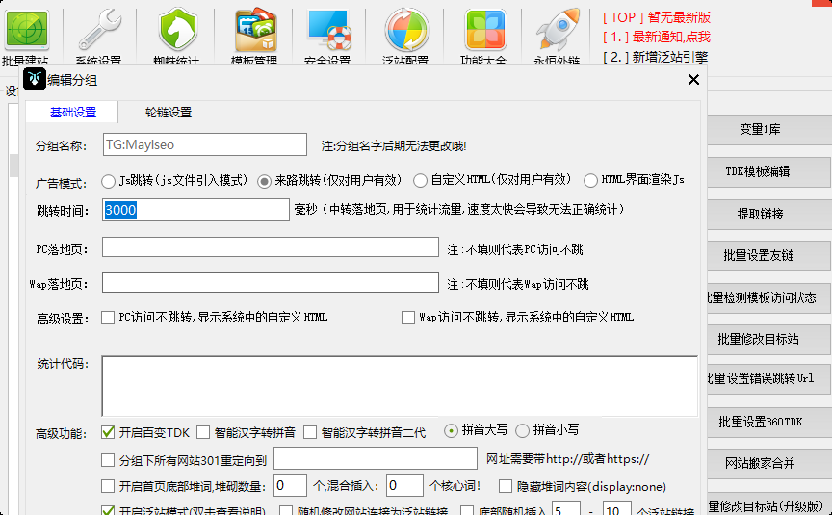Click the 批量设置友链 button
Image resolution: width=832 pixels, height=515 pixels.
tap(758, 255)
